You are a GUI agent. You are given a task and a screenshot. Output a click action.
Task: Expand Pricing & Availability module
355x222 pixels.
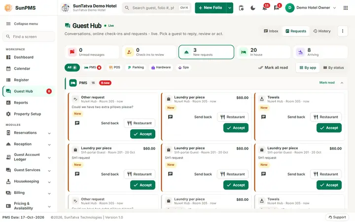[29, 206]
